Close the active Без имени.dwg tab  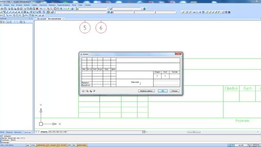click(x=63, y=19)
